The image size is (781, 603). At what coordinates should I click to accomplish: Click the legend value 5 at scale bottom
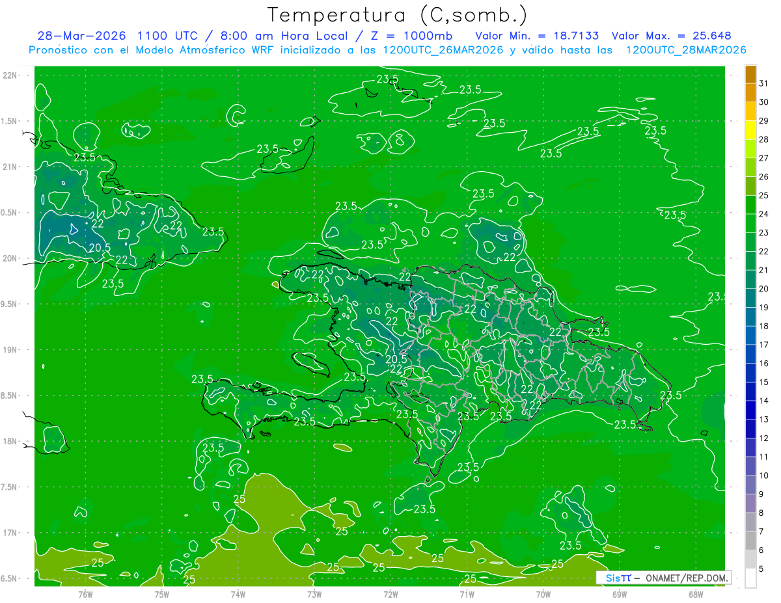click(763, 569)
